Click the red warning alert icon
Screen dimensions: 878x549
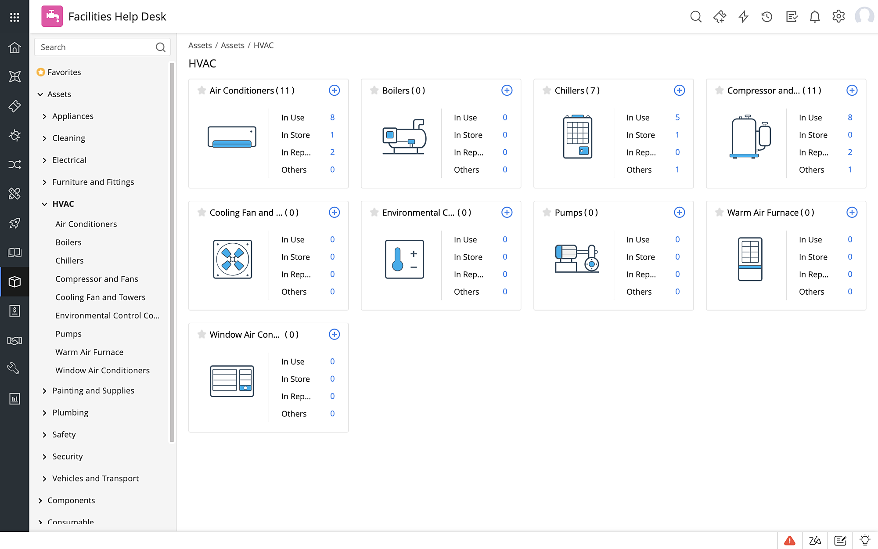(789, 540)
